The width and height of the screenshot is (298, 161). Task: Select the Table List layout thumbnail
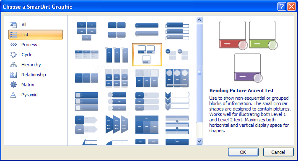click(147, 125)
